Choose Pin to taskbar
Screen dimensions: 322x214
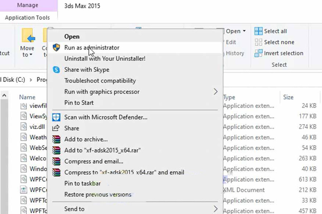coord(135,183)
